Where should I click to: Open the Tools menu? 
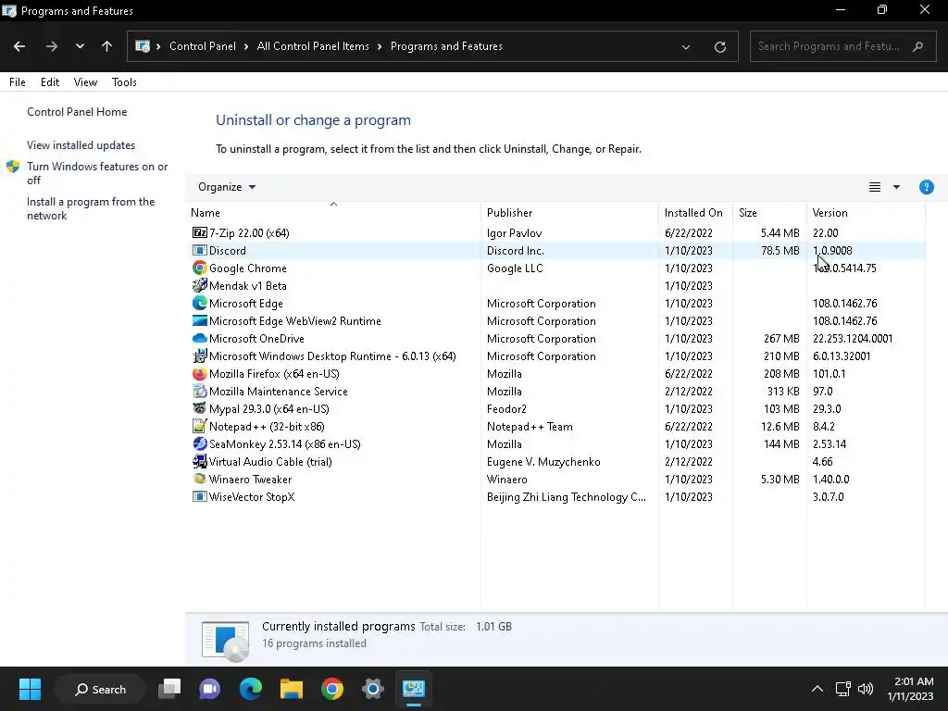(x=124, y=82)
